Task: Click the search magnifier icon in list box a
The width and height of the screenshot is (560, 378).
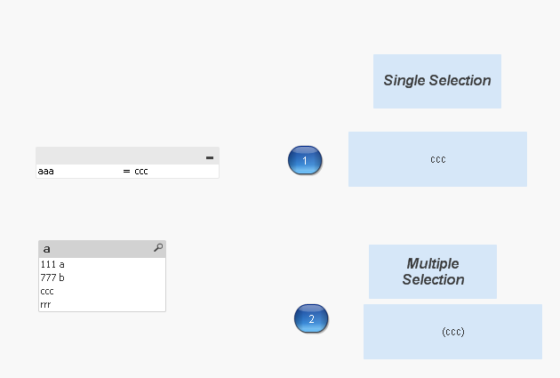Action: coord(158,248)
